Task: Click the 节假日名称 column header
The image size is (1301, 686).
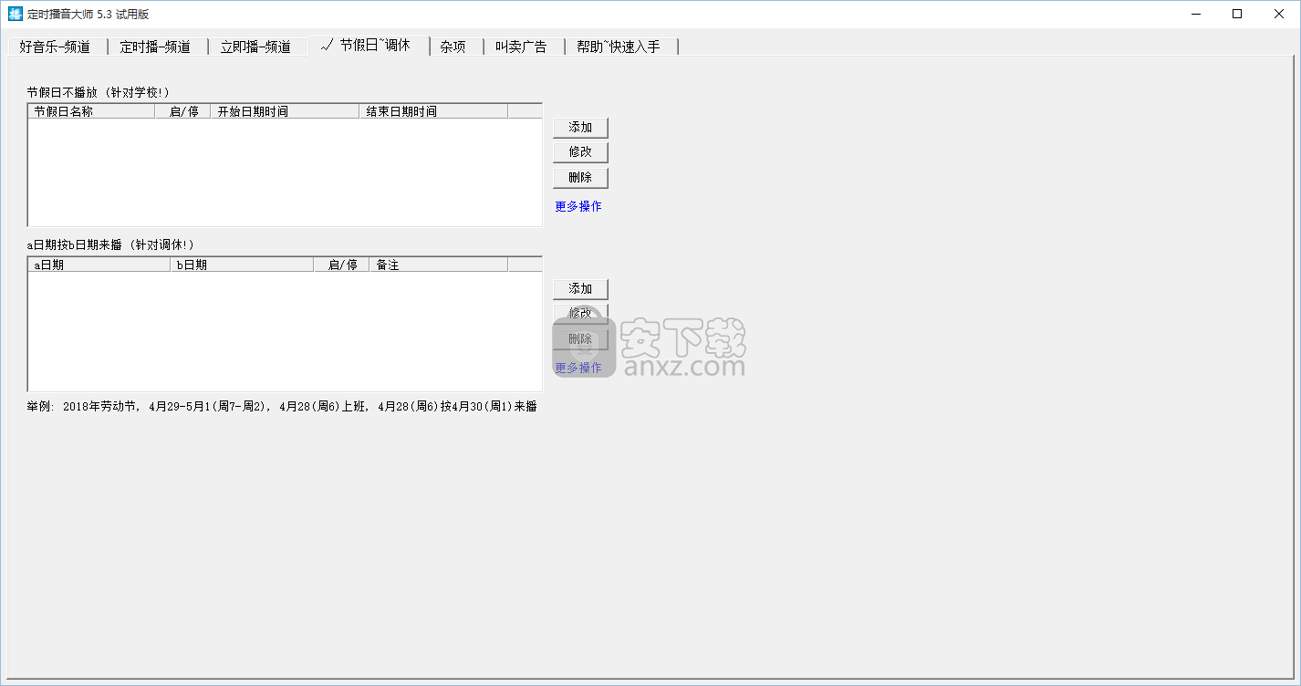Action: (x=91, y=111)
